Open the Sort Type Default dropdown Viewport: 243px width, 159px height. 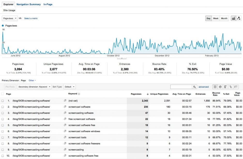70,87
